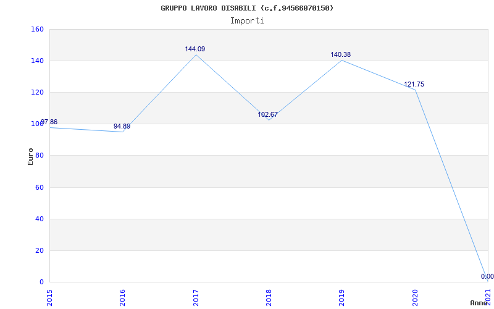Click the Importi subtitle
The height and width of the screenshot is (309, 494).
click(x=247, y=21)
